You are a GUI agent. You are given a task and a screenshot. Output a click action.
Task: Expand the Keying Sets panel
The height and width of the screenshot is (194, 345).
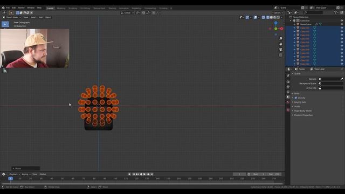(300, 102)
